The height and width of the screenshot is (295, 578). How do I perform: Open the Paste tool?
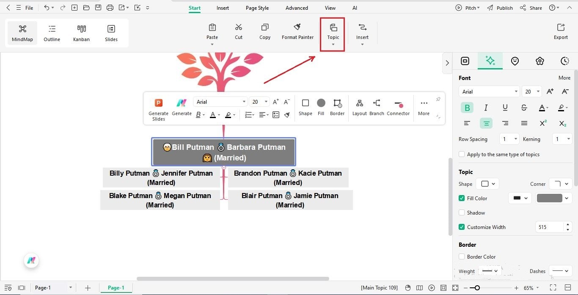[212, 32]
